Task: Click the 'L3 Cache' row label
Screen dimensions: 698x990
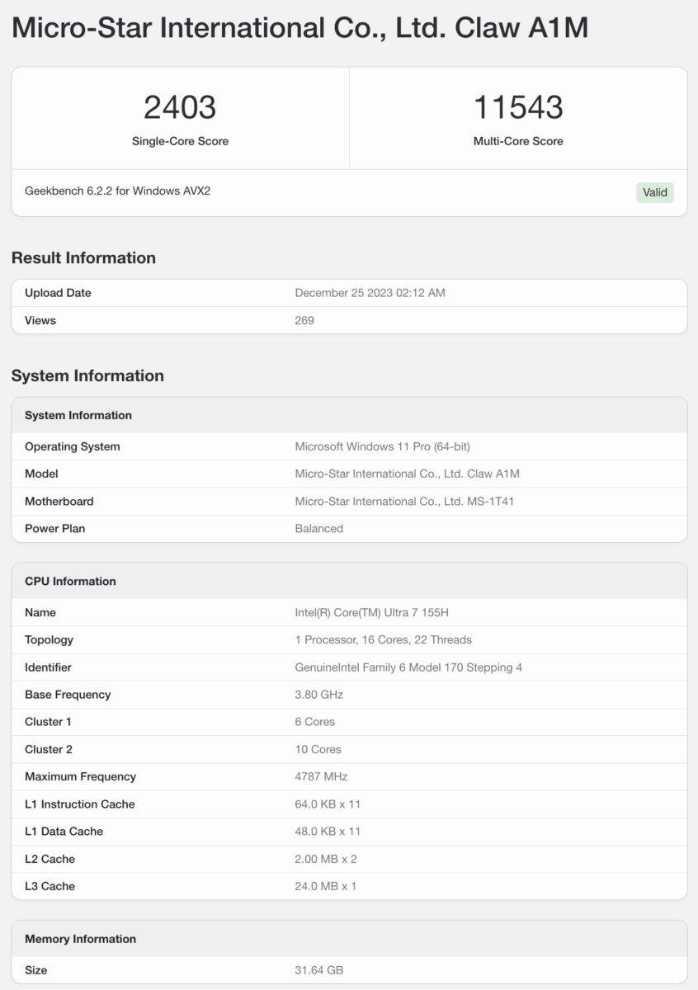Action: coord(50,886)
